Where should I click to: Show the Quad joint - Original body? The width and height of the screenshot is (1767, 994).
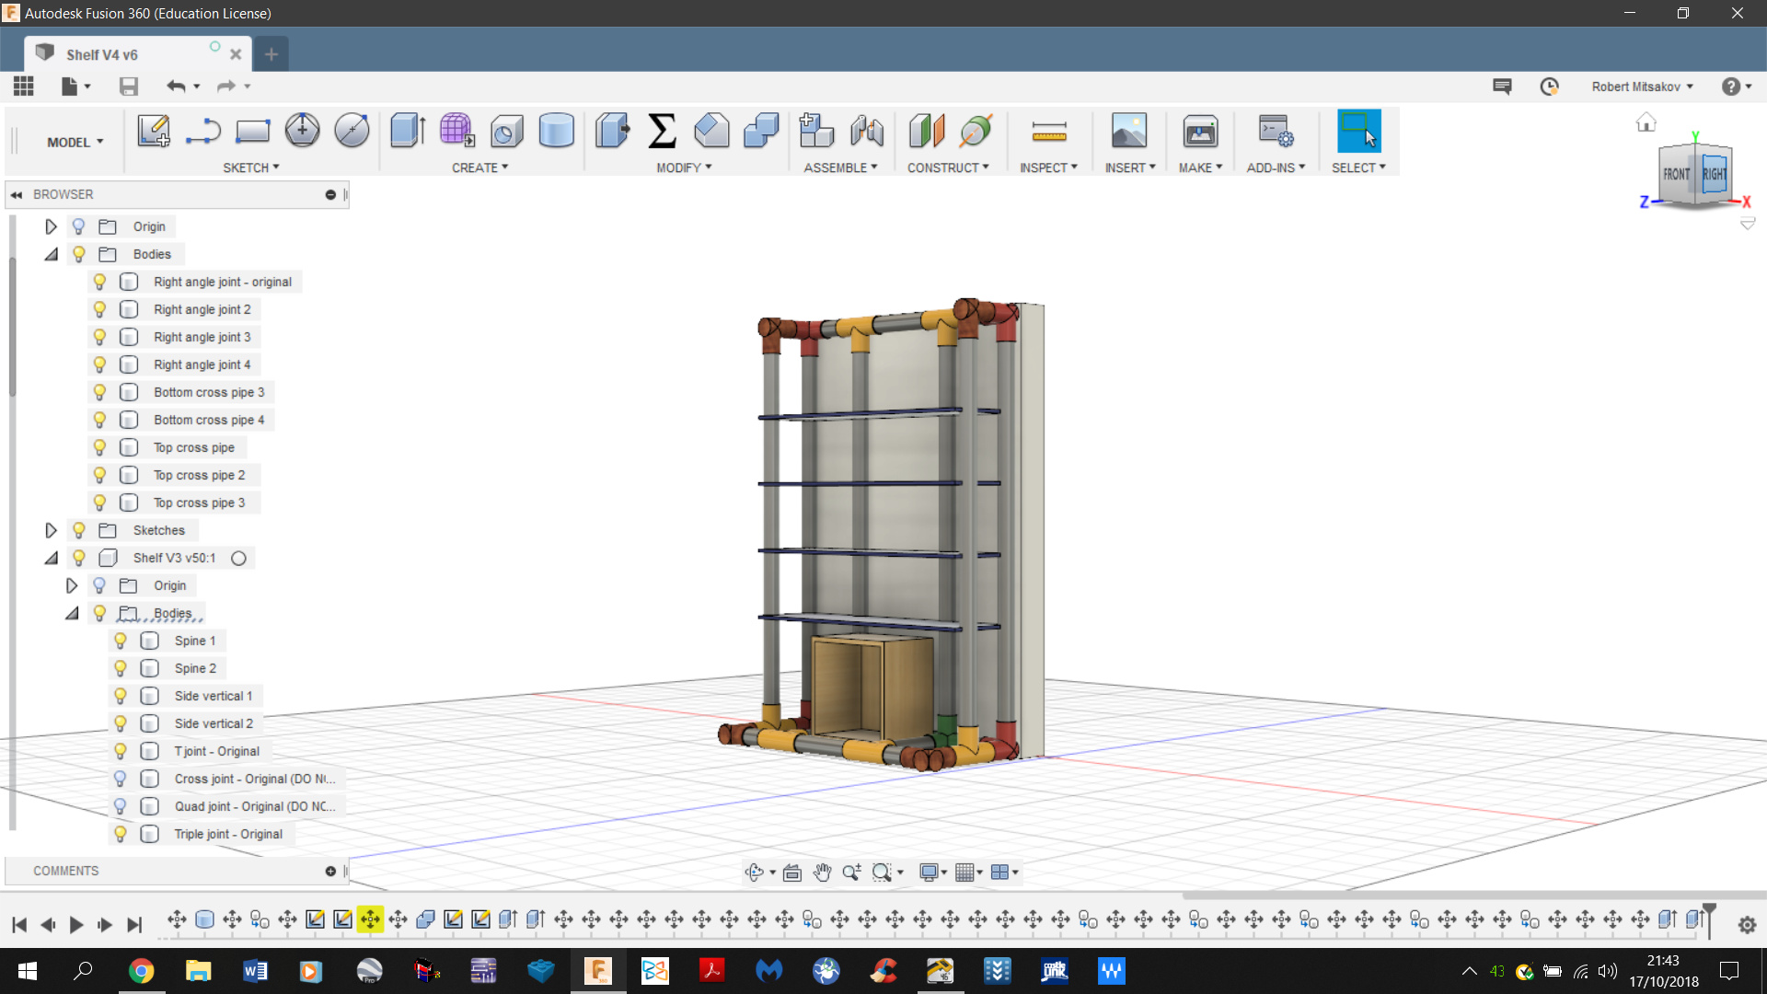click(121, 806)
